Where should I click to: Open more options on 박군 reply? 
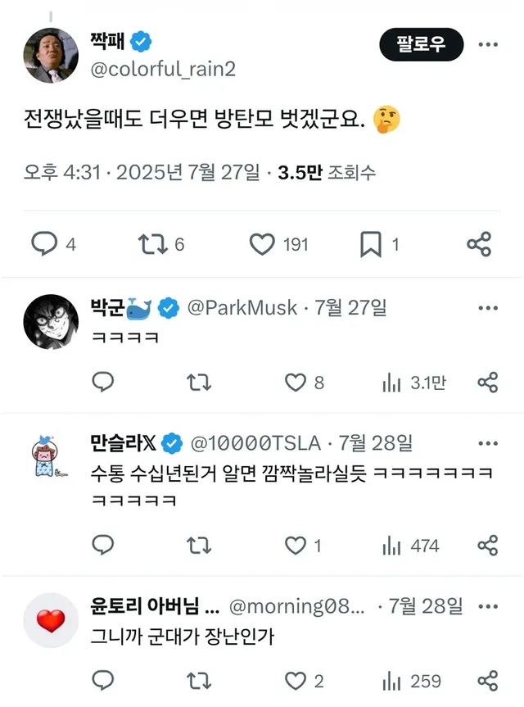(x=488, y=308)
